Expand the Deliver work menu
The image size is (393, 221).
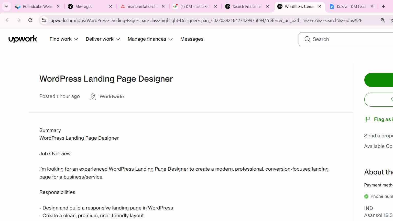click(103, 39)
